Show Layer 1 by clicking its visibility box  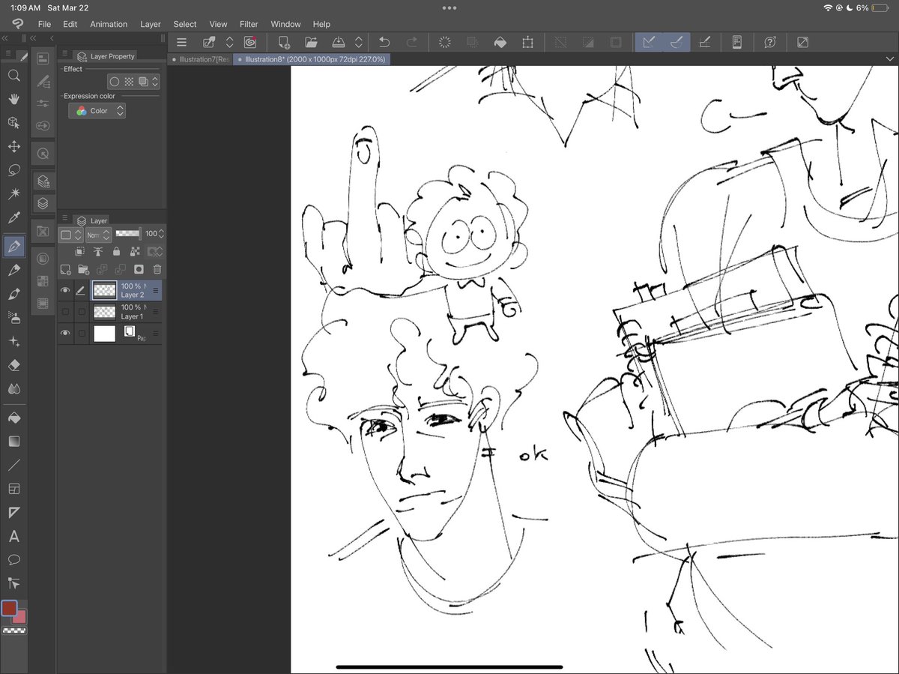point(65,312)
